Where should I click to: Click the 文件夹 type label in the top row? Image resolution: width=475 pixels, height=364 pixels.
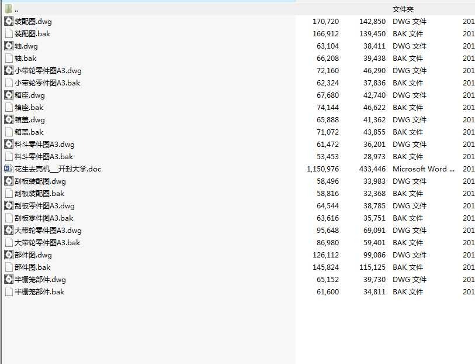[403, 9]
